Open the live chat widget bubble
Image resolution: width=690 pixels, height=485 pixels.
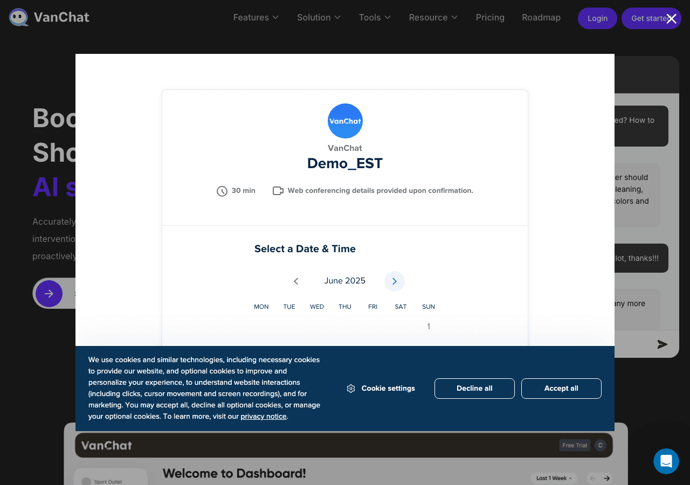point(666,461)
